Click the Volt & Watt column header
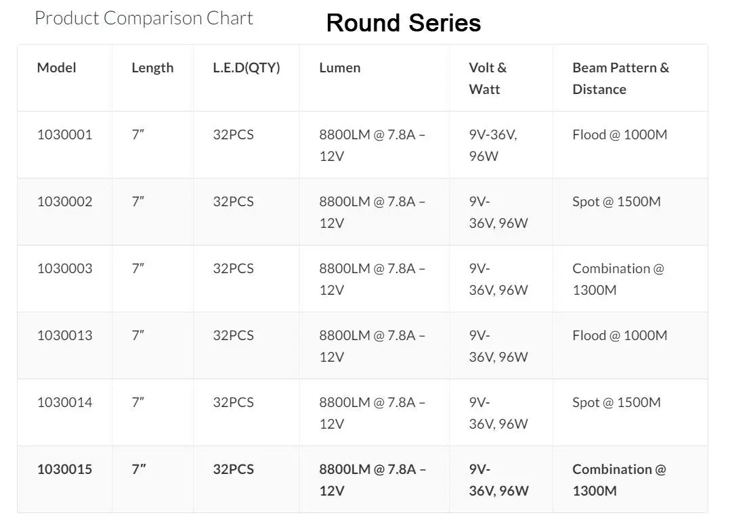The height and width of the screenshot is (524, 730). coord(488,78)
